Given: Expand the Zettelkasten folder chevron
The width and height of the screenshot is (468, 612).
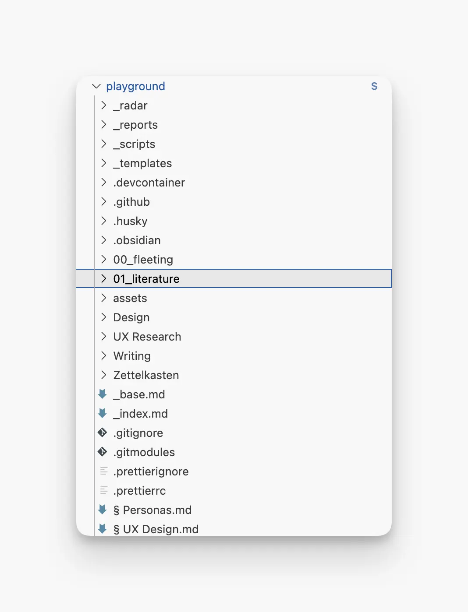Looking at the screenshot, I should point(104,375).
